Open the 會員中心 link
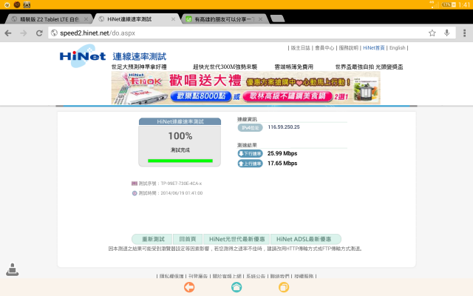Image resolution: width=473 pixels, height=296 pixels. 324,47
